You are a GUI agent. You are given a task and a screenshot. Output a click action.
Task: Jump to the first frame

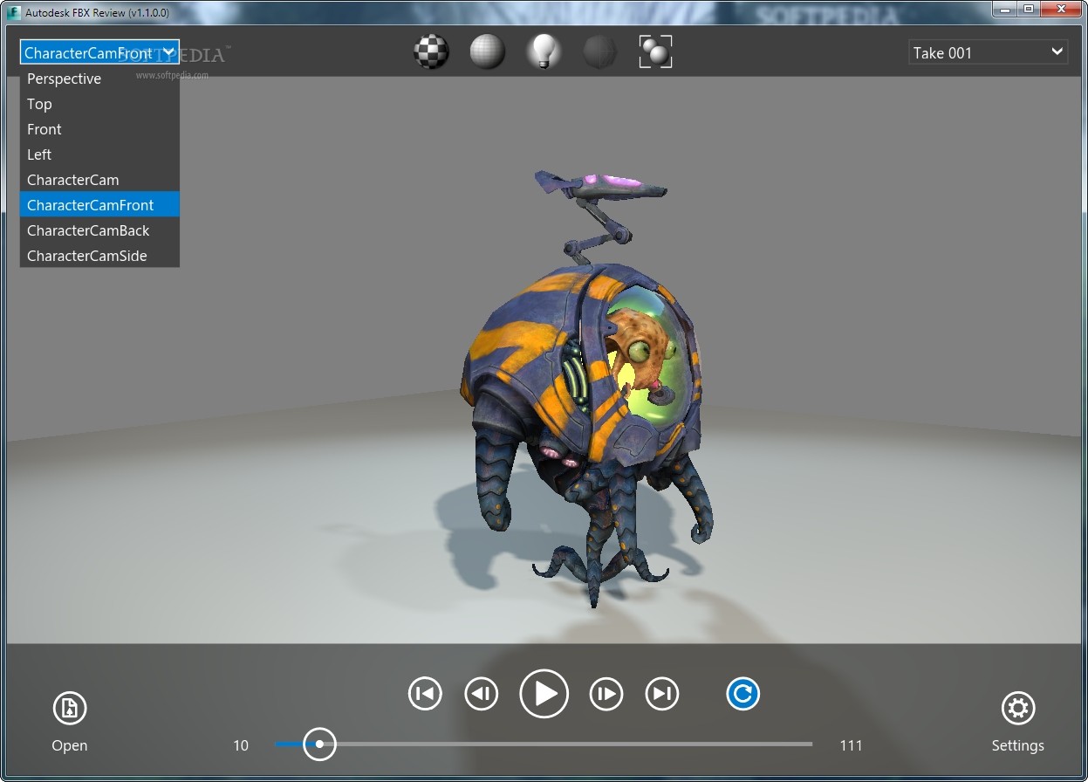(x=425, y=694)
